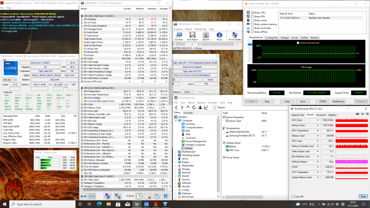This screenshot has height=208, width=370.
Task: Open the Memory Clock sensor dropdown in GPU-Z
Action: click(318, 125)
